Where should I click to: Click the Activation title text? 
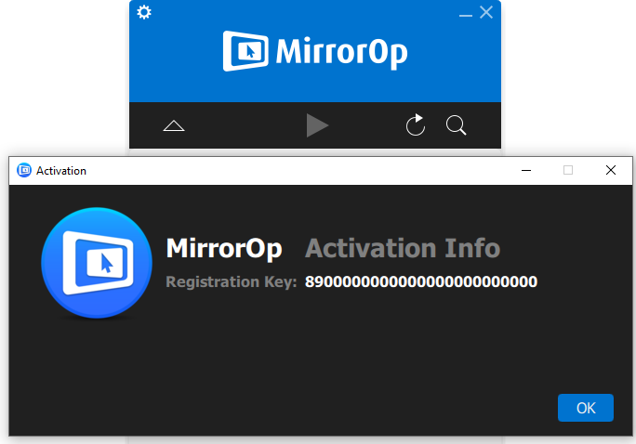point(61,171)
